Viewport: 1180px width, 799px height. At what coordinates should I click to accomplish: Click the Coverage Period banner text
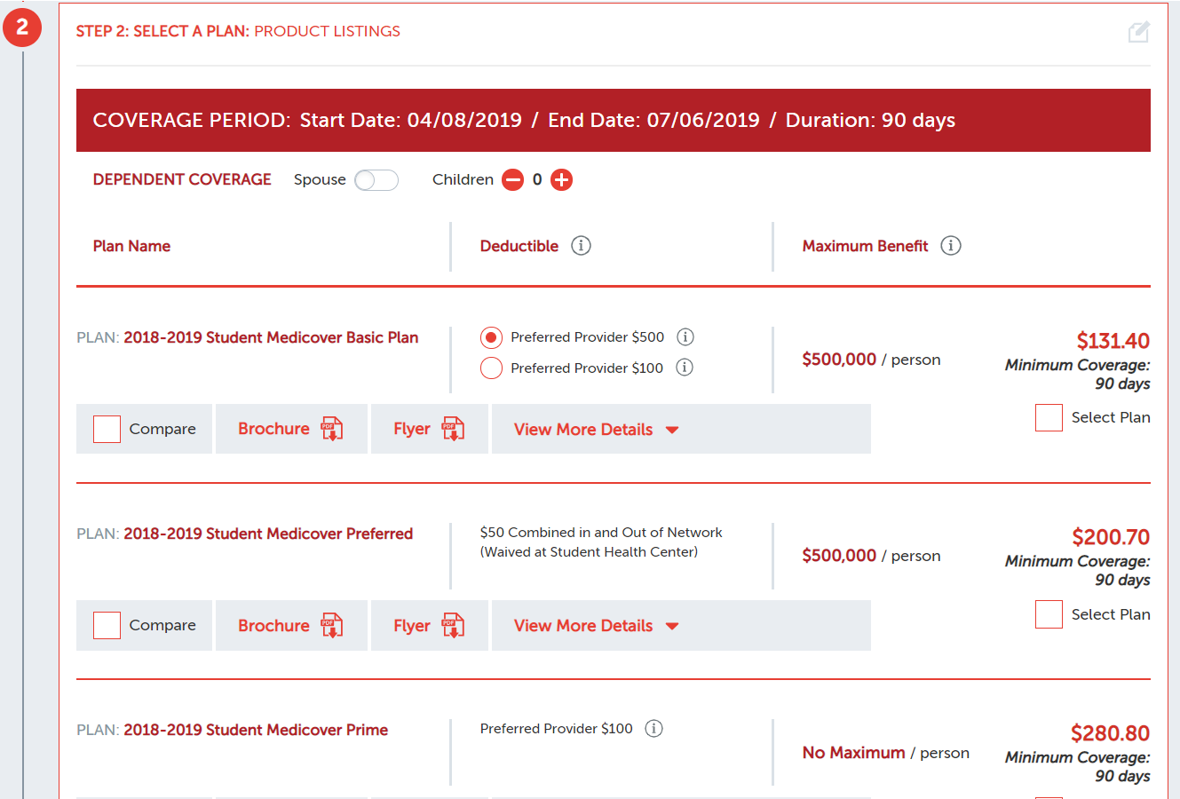[524, 120]
